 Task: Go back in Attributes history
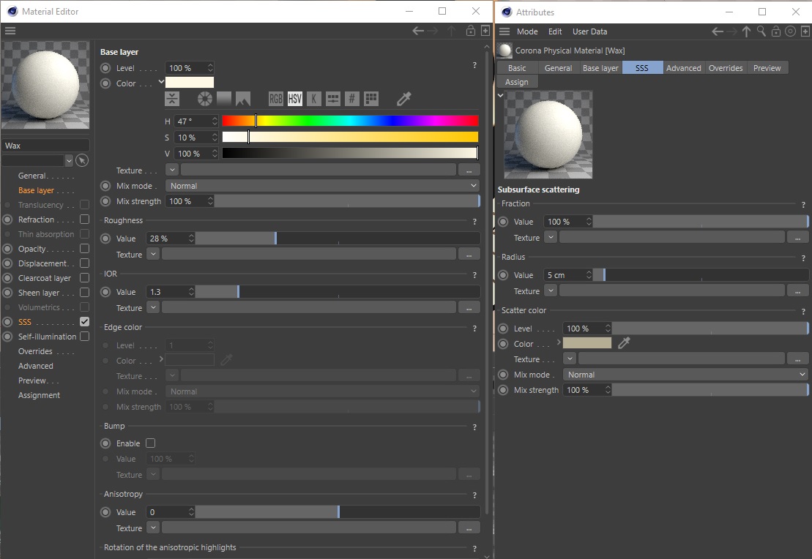pos(718,31)
